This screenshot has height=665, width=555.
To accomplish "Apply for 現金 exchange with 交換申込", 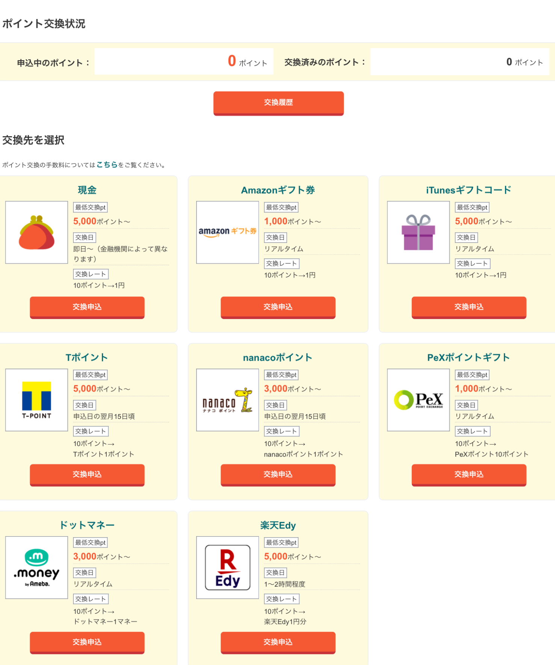I will [x=87, y=307].
